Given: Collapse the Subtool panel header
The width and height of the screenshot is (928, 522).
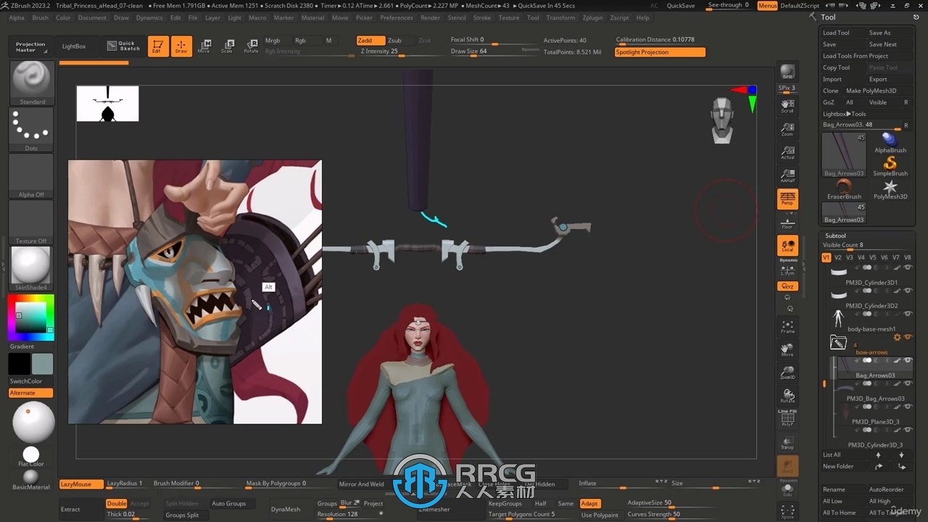Looking at the screenshot, I should [835, 236].
